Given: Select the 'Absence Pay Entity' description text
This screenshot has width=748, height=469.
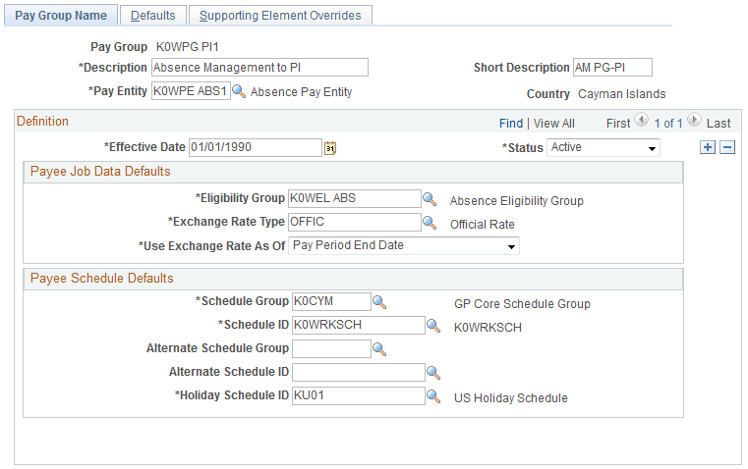Looking at the screenshot, I should pos(301,92).
